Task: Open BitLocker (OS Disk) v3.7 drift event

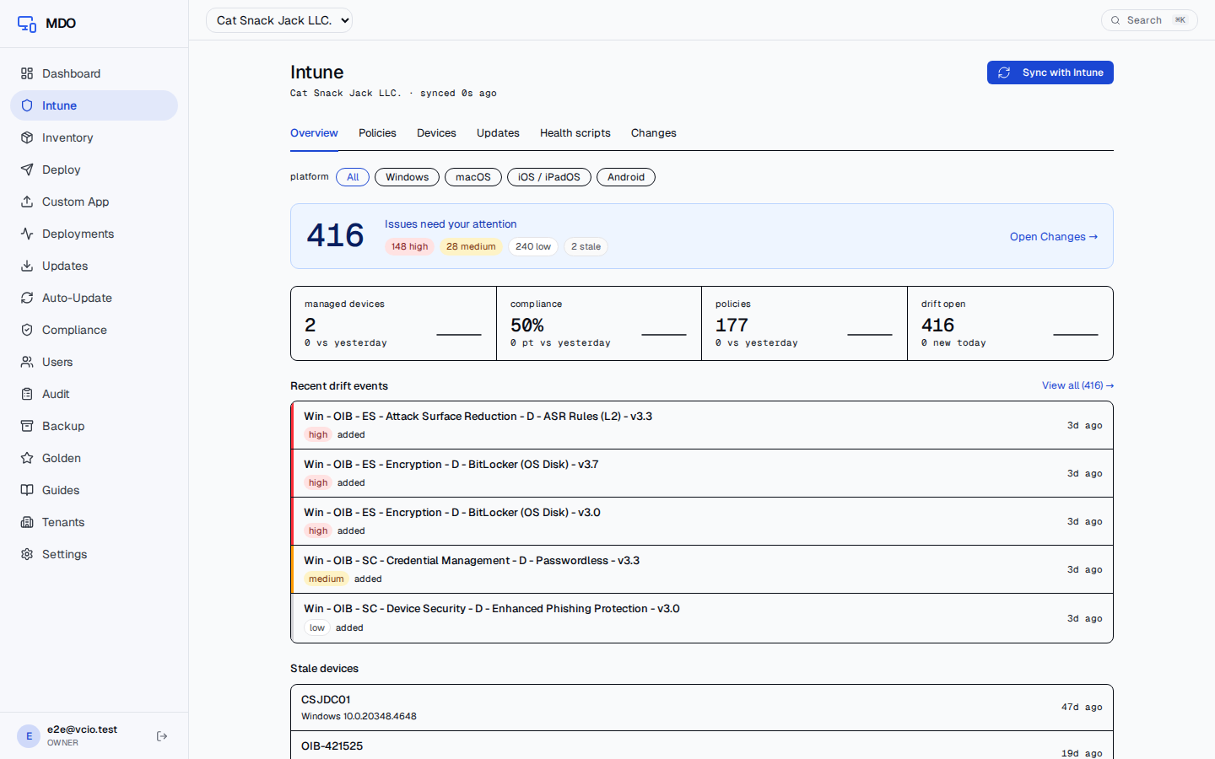Action: (x=702, y=473)
